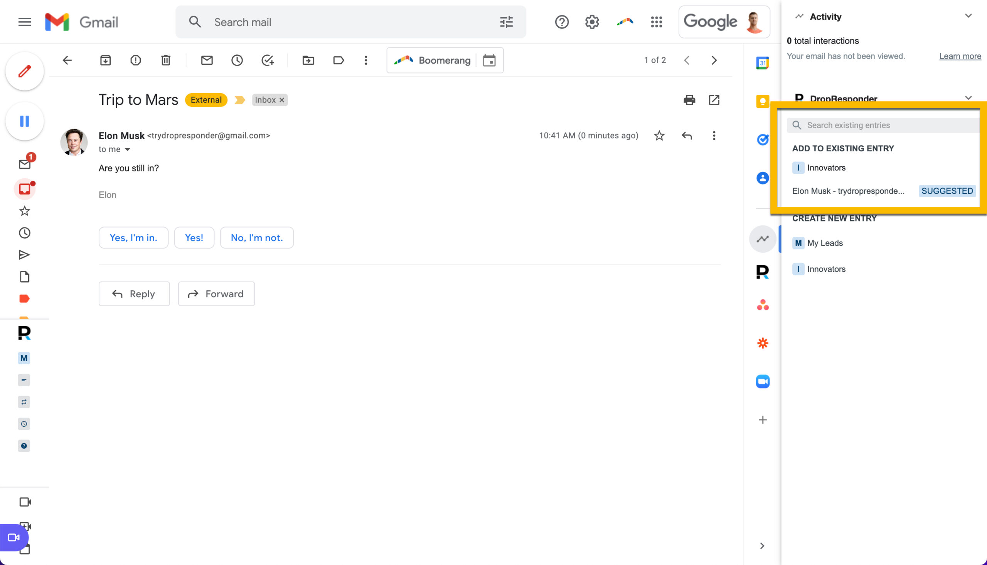Open Google Calendar side panel

763,63
